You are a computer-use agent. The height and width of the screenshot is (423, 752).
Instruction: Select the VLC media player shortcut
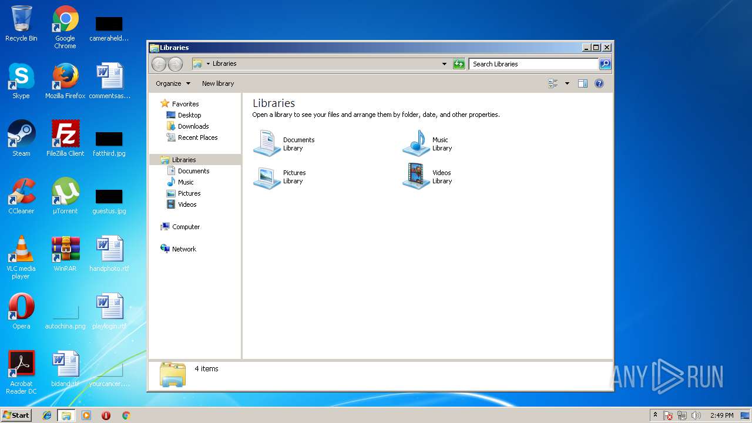(21, 257)
